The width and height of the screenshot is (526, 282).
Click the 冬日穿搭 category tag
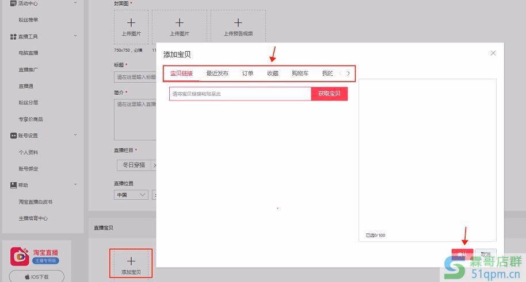[134, 165]
